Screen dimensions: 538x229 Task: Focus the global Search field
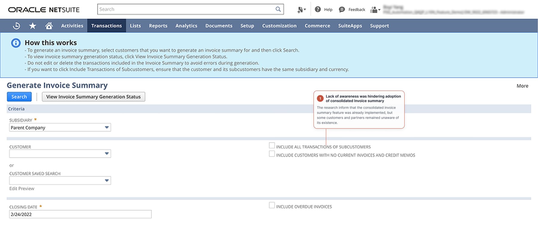click(190, 9)
